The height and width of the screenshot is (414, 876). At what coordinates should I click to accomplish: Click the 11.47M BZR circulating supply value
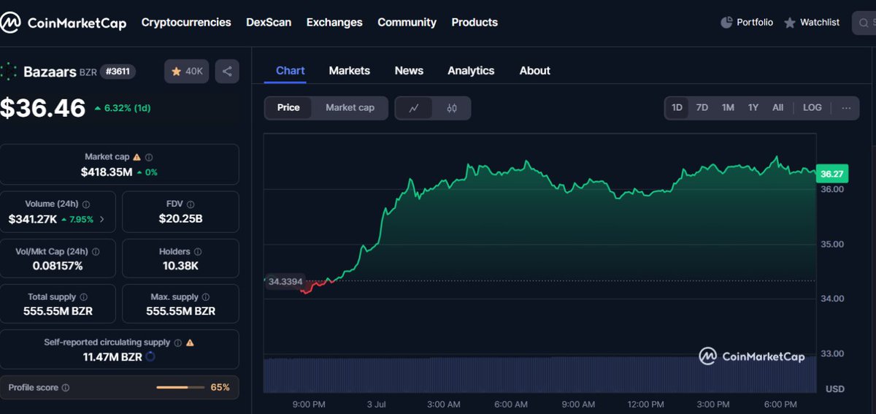tap(112, 357)
